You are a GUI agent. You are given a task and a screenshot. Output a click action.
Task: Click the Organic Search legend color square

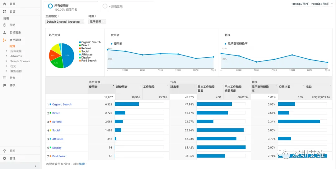[x=80, y=42]
